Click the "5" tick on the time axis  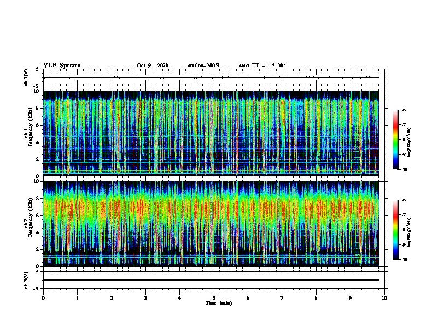point(214,298)
